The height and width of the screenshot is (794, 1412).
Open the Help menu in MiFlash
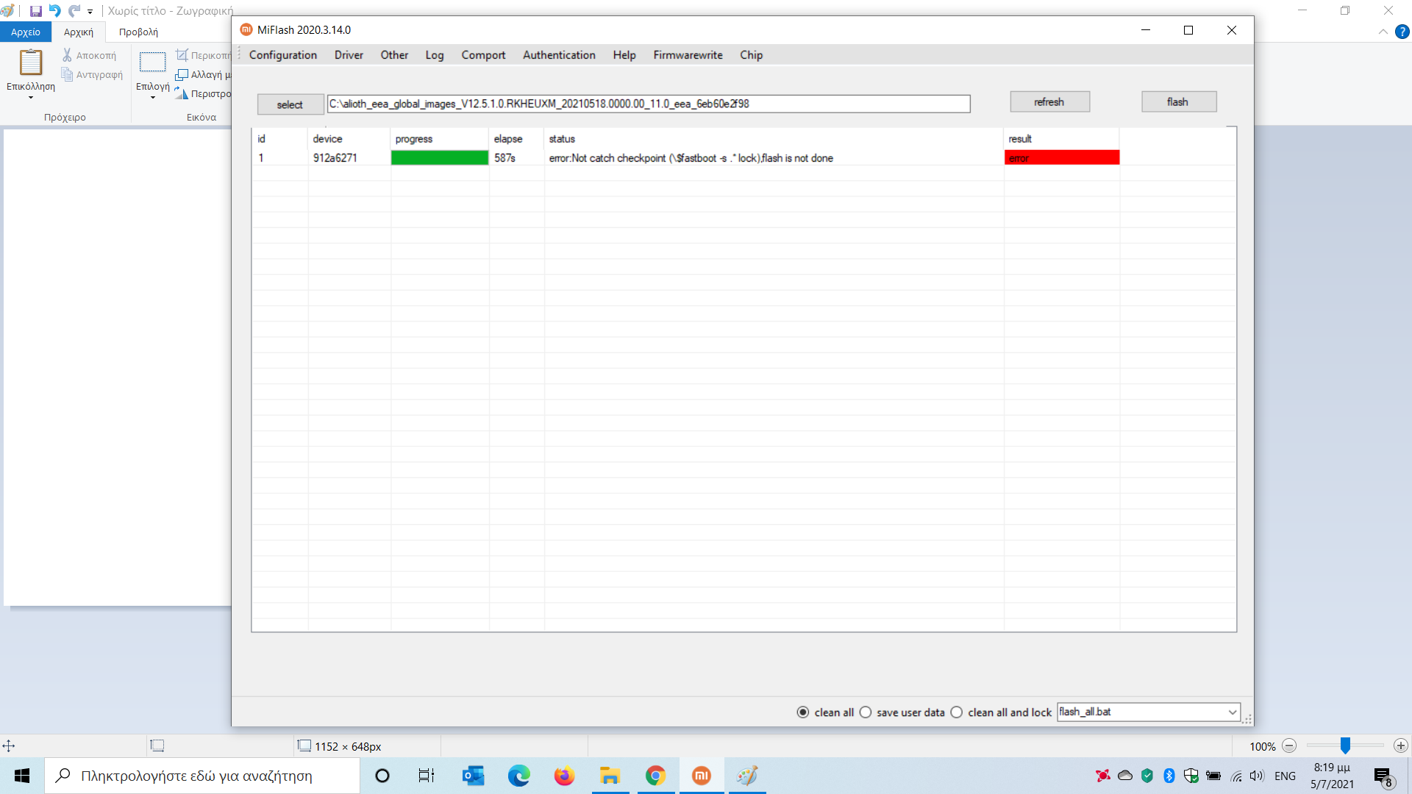click(624, 55)
